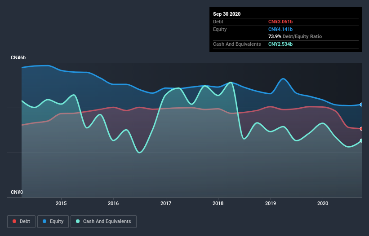The height and width of the screenshot is (236, 369).
Task: Click the Debt value CN¥3.061b
Action: (280, 22)
